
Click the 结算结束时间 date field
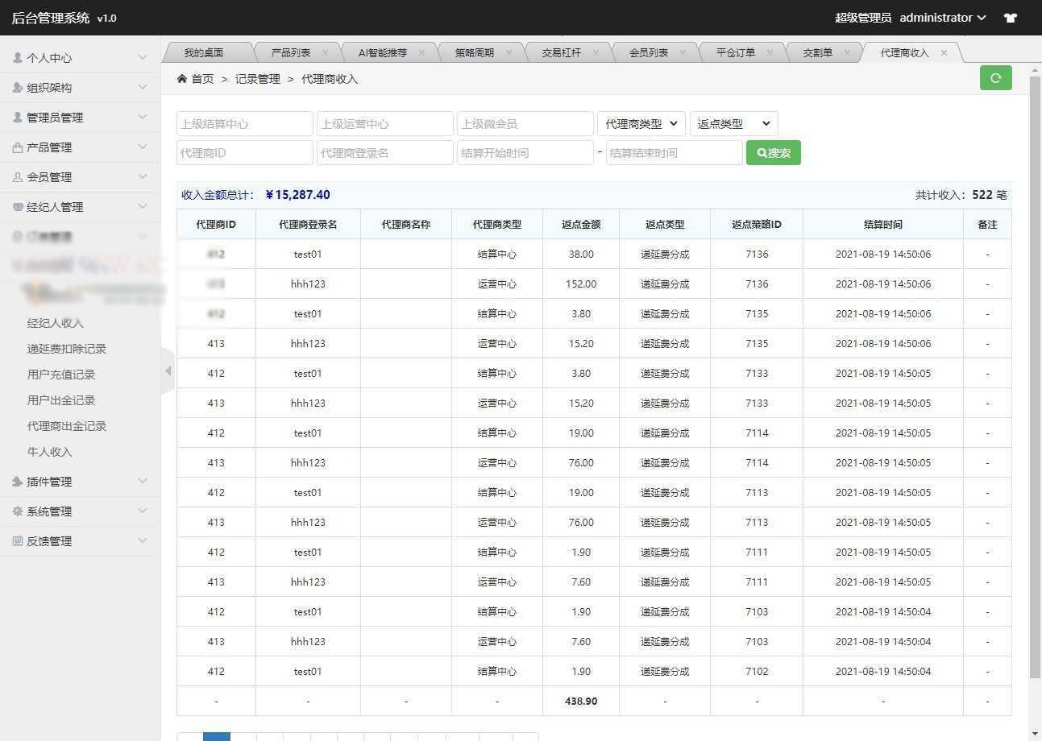[x=674, y=153]
